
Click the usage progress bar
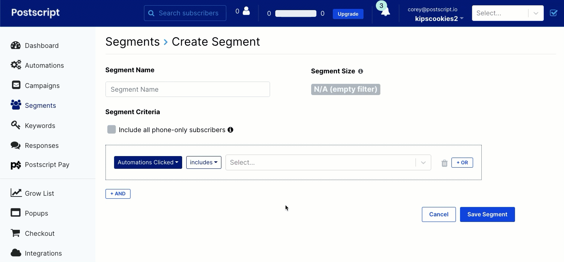[x=295, y=13]
